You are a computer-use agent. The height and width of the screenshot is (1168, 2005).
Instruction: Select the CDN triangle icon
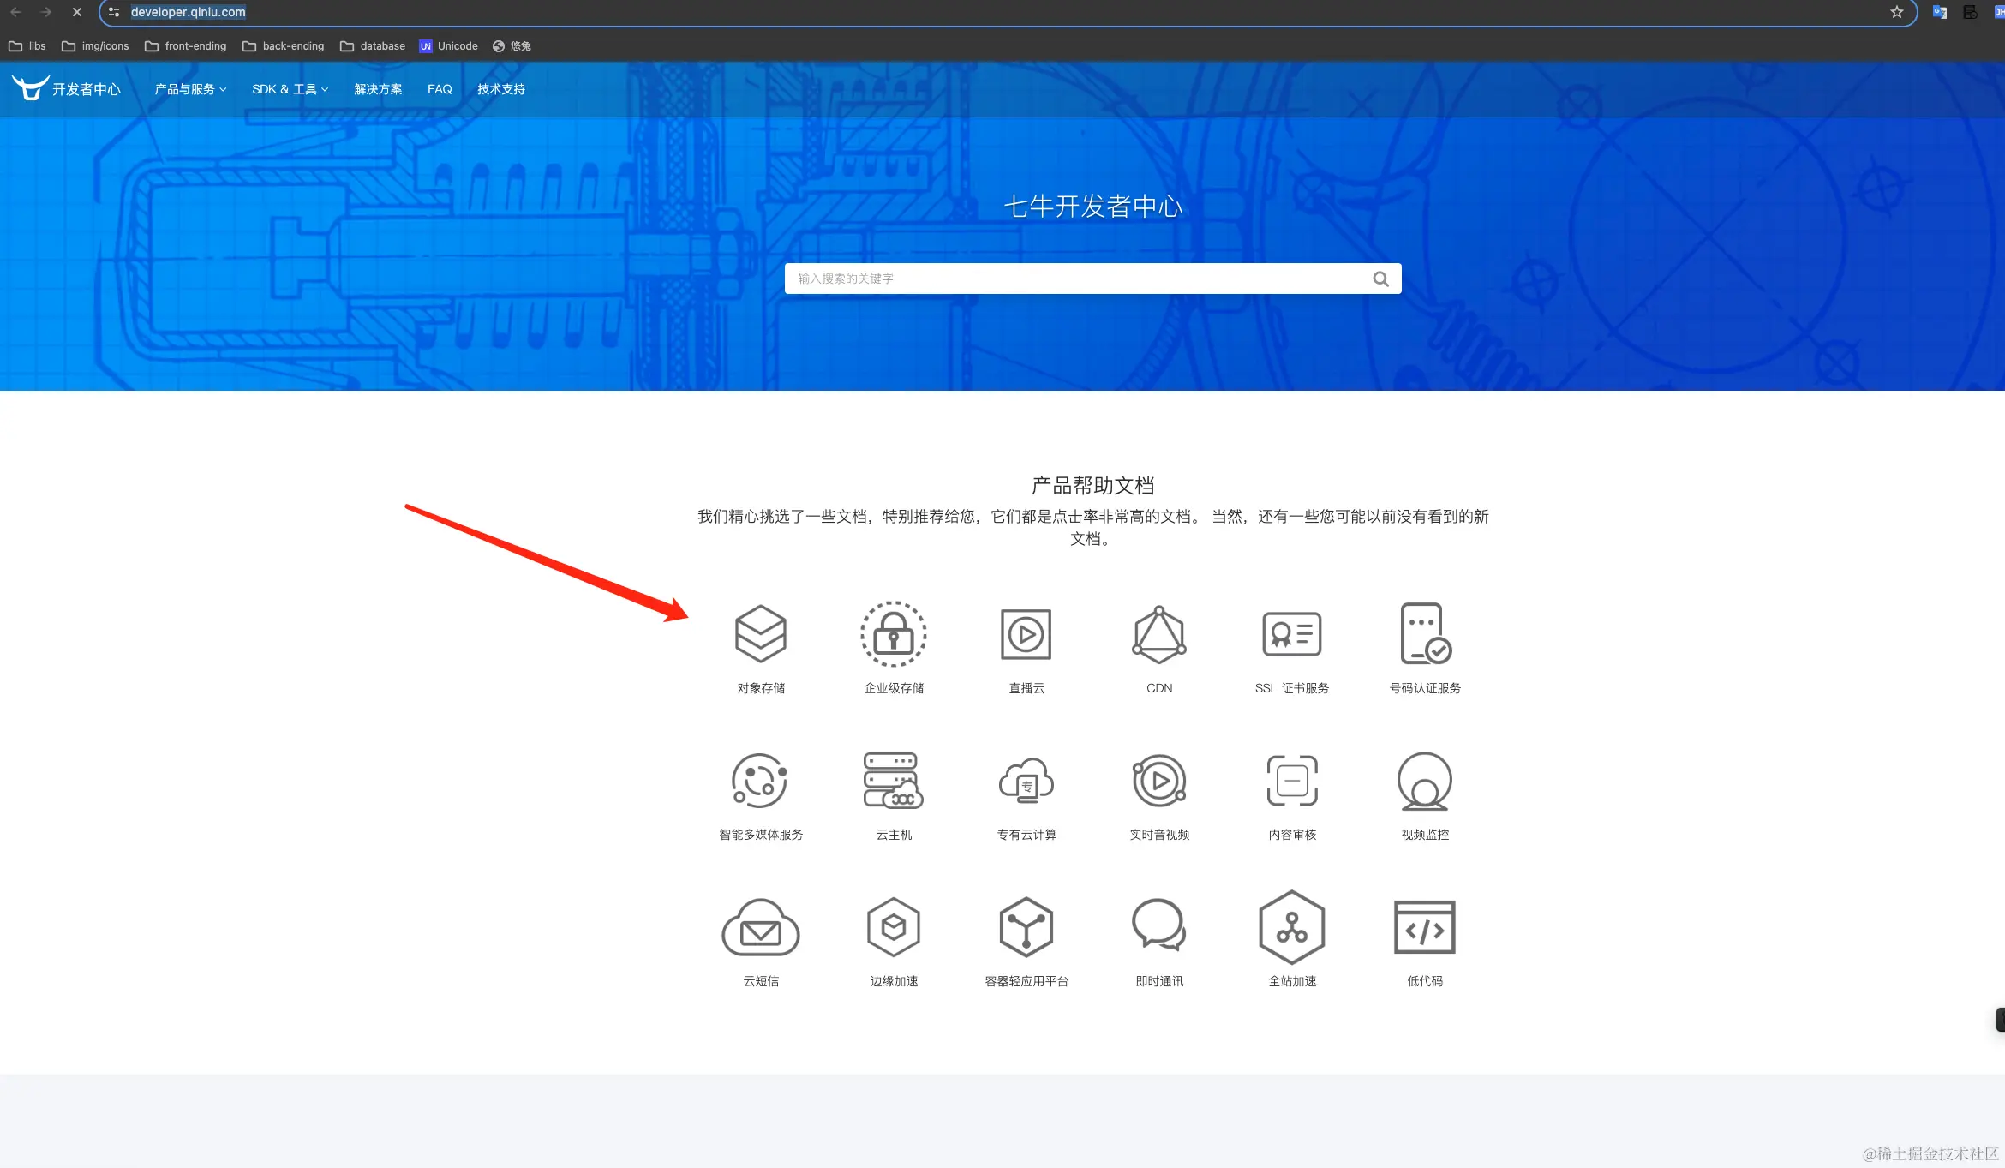tap(1158, 635)
